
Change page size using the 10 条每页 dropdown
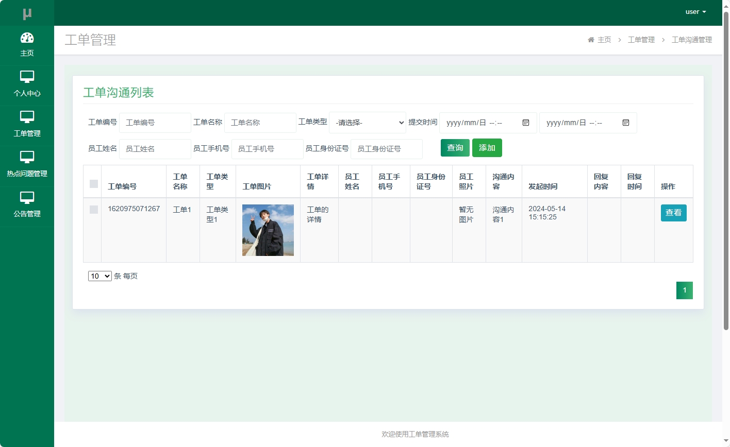click(x=99, y=276)
